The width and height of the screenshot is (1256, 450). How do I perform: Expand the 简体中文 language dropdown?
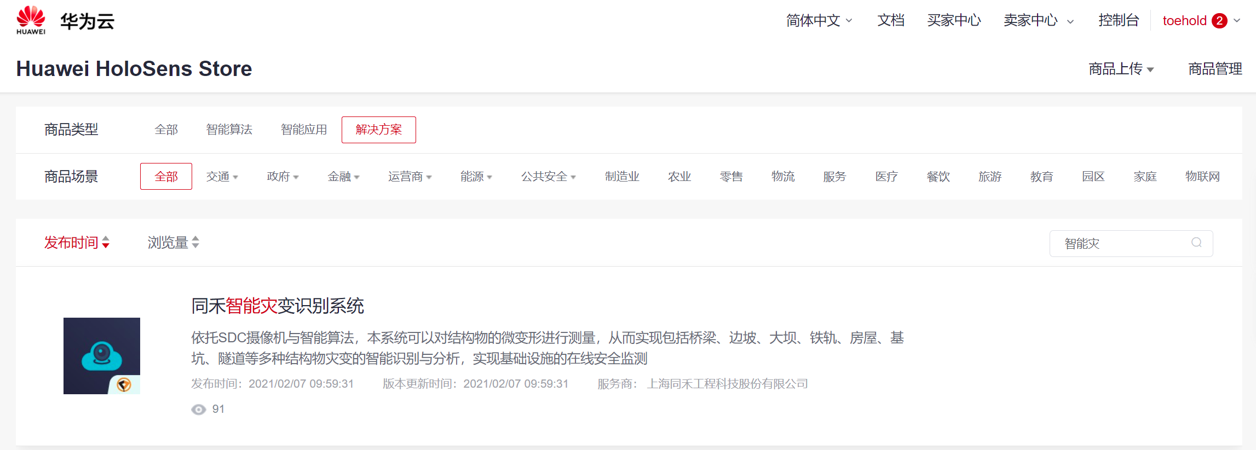coord(819,21)
